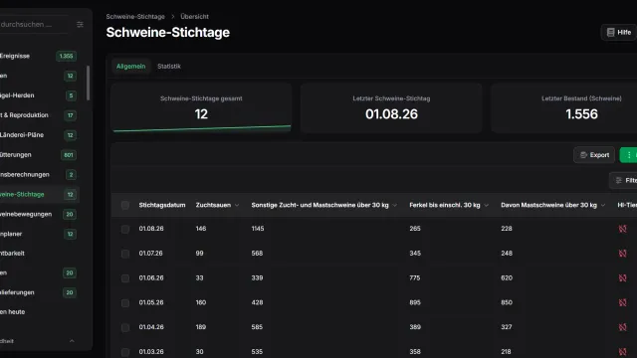Click the HI-Tier status icon for 01.06.26
The image size is (637, 358).
tap(622, 278)
